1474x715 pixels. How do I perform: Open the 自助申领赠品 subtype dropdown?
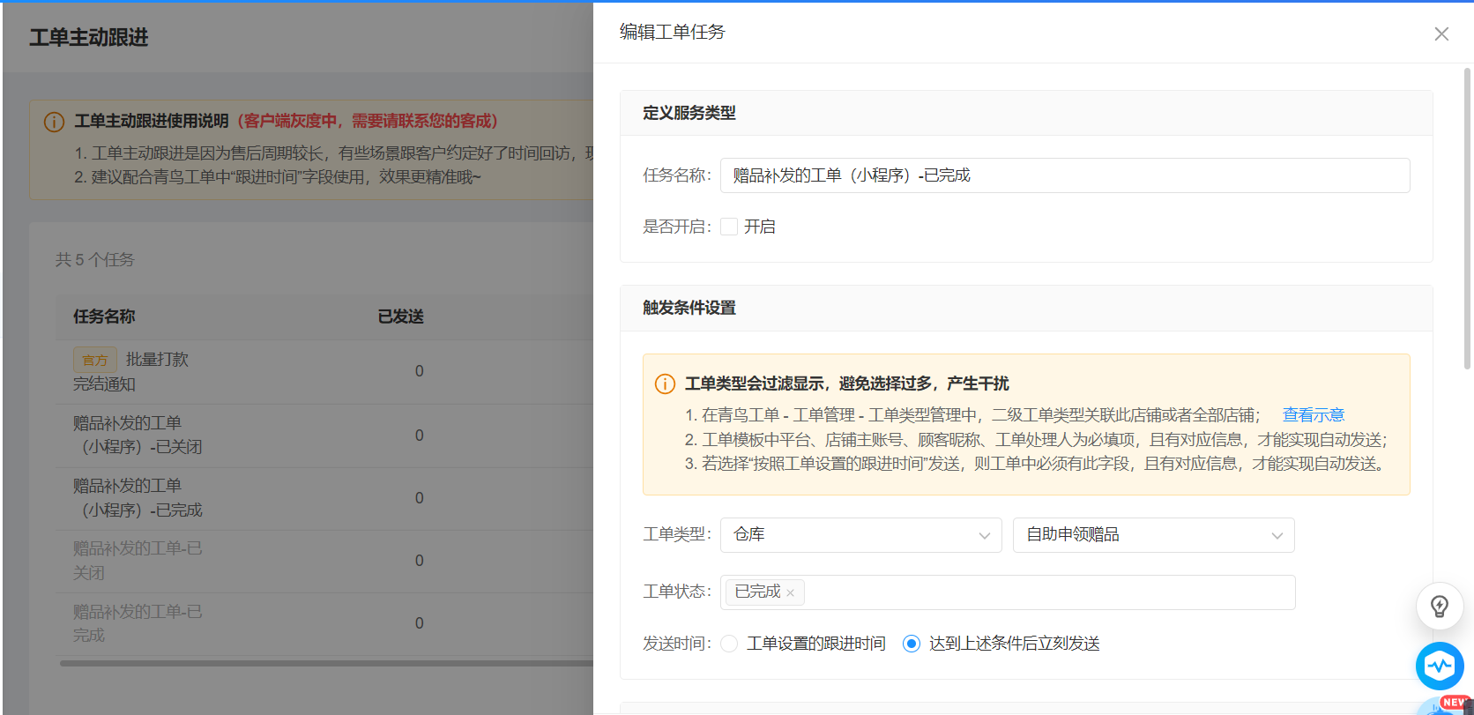[x=1153, y=535]
